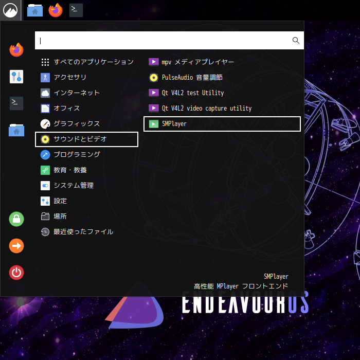Click the アクセサリ compass icon

pyautogui.click(x=45, y=77)
